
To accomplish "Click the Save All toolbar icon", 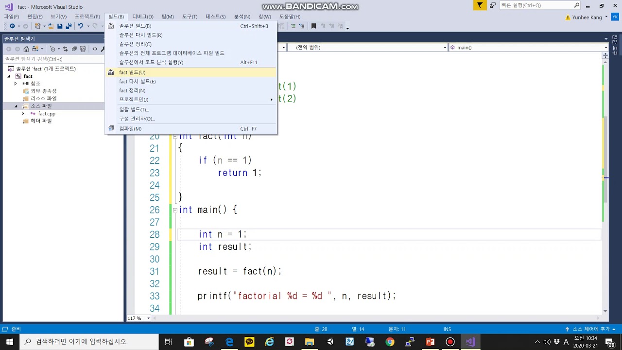I will click(x=69, y=26).
